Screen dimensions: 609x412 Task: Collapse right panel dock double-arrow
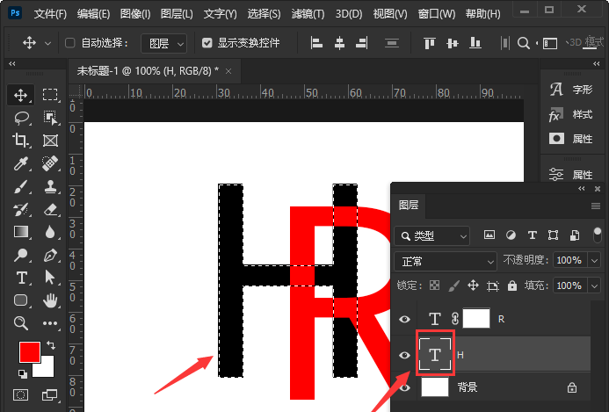coord(597,63)
